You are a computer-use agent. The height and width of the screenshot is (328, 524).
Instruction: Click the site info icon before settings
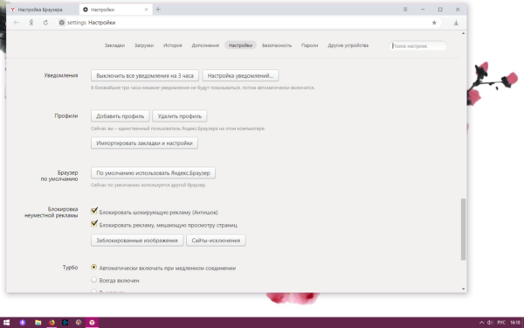click(61, 23)
